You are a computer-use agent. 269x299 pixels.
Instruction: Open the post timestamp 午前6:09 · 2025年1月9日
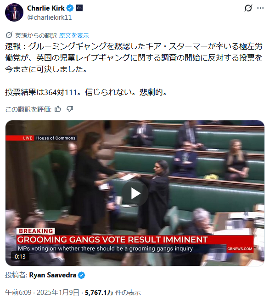(x=42, y=292)
